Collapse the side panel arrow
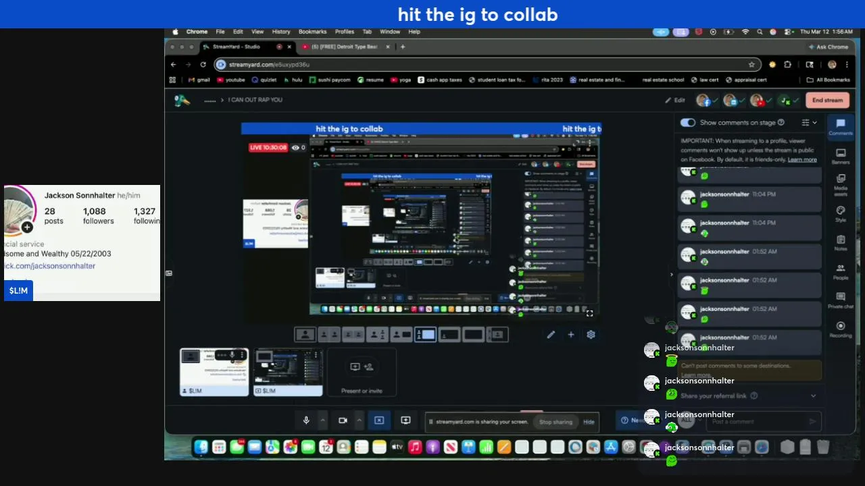The height and width of the screenshot is (486, 865). coord(671,274)
